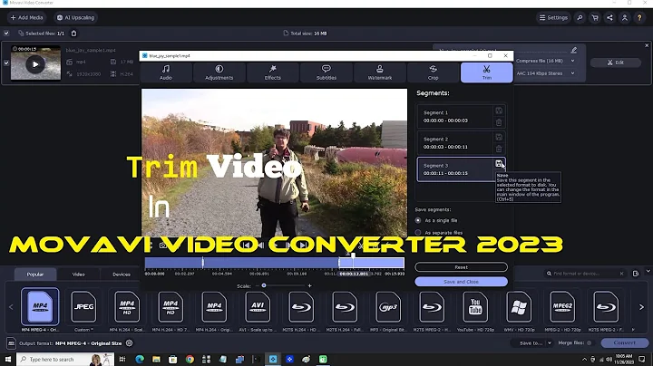Click the share icon in top bar
The height and width of the screenshot is (366, 653).
[x=609, y=17]
